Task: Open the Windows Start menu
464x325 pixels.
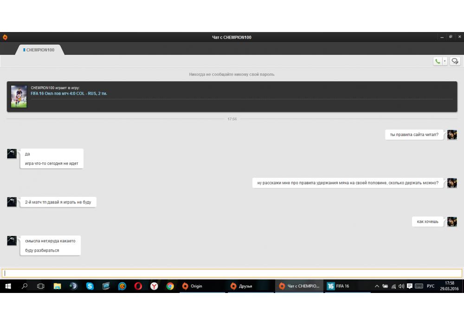Action: (8, 286)
